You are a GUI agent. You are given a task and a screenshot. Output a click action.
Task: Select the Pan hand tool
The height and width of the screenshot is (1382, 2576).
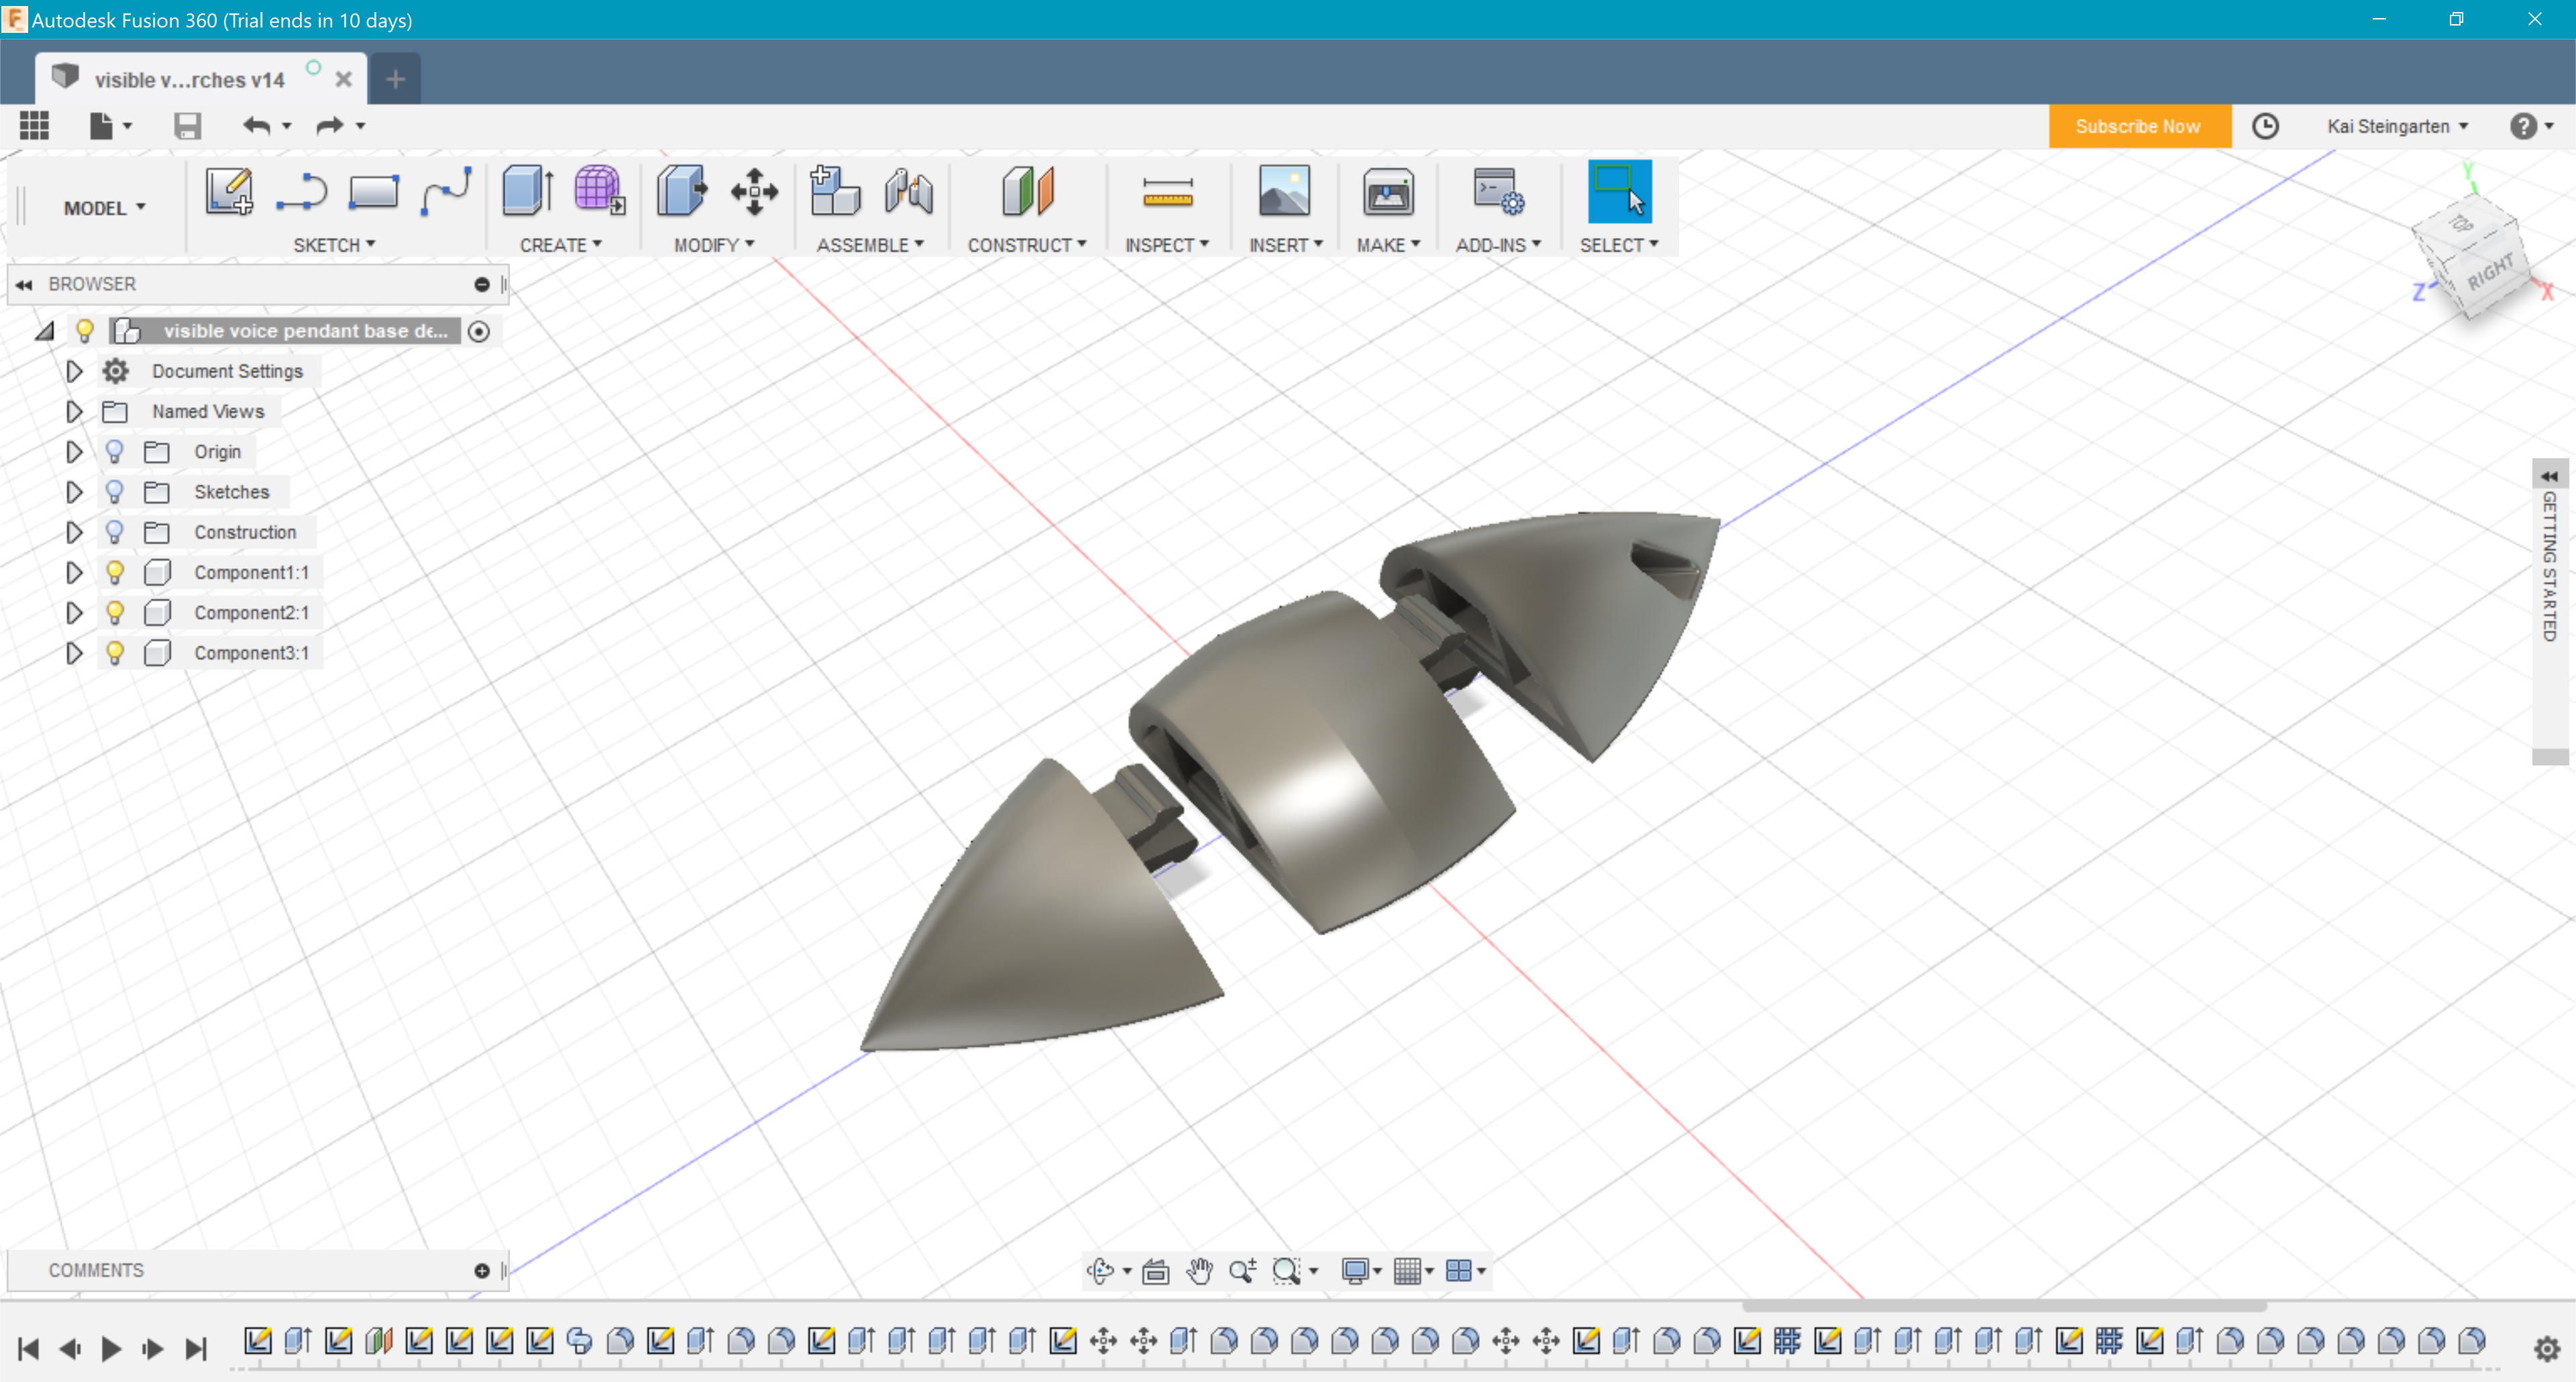[x=1199, y=1270]
